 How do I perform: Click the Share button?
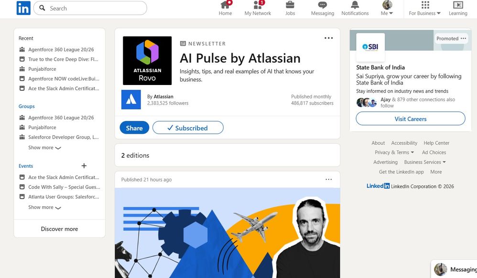click(134, 128)
